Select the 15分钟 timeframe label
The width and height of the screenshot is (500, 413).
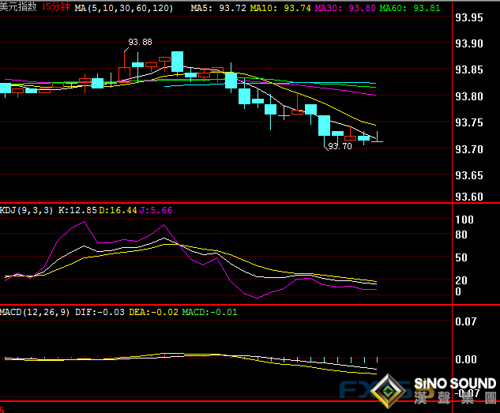click(54, 6)
